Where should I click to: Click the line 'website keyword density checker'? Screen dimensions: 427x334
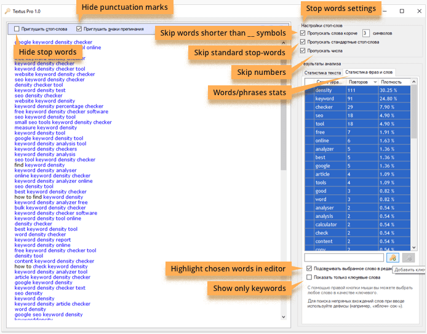point(55,74)
